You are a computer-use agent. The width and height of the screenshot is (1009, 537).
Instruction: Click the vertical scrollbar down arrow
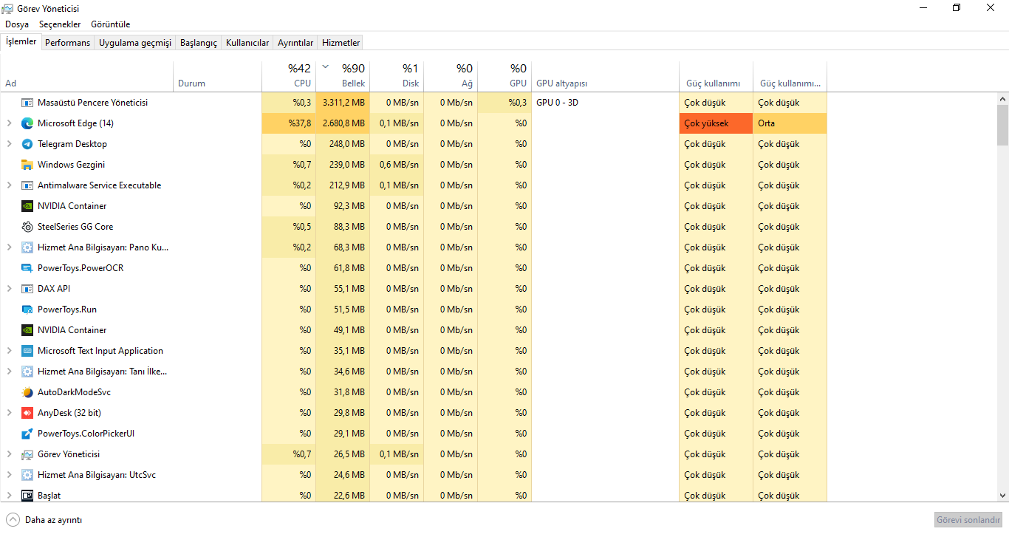click(x=1002, y=496)
